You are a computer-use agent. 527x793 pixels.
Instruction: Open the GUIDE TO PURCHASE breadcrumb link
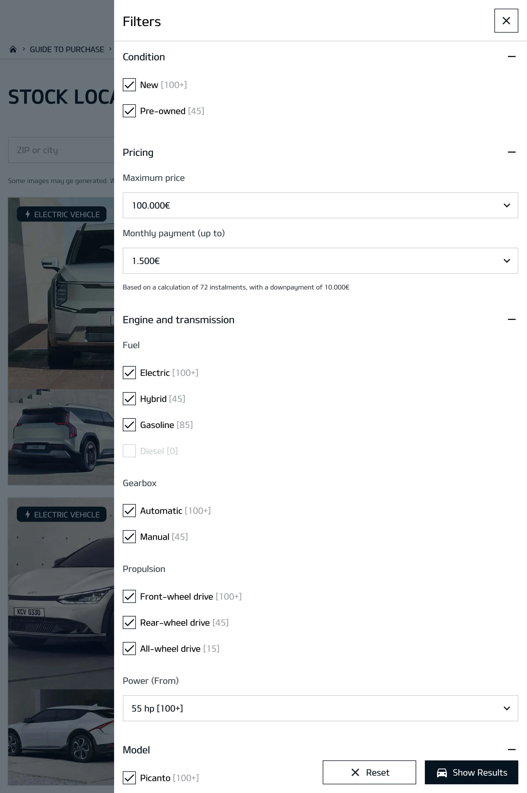pyautogui.click(x=67, y=49)
